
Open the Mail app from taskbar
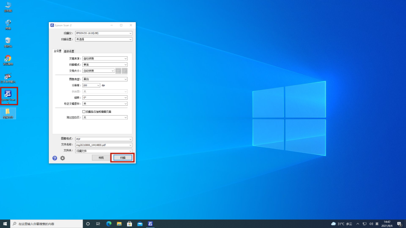pyautogui.click(x=140, y=223)
